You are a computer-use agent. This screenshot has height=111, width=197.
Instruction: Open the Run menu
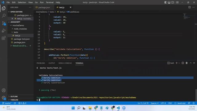[x=42, y=2]
